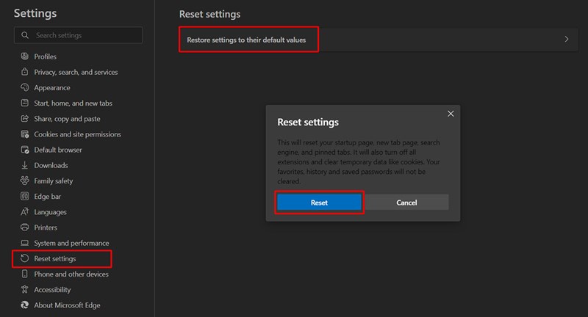This screenshot has height=317, width=588.
Task: Click the Appearance palette icon
Action: pyautogui.click(x=25, y=87)
